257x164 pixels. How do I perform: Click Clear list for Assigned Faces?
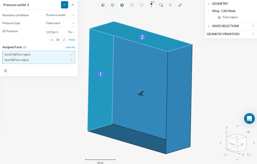pos(70,47)
